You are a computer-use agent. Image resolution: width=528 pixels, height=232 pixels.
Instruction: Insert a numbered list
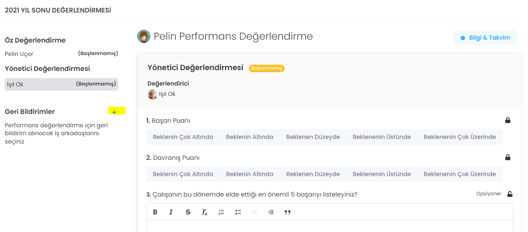(221, 212)
